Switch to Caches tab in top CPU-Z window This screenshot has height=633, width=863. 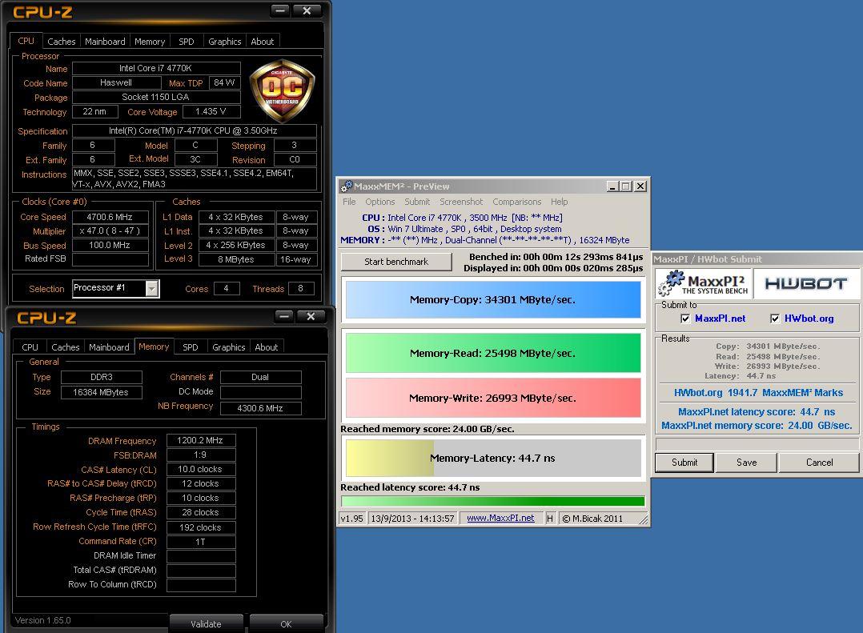tap(61, 42)
